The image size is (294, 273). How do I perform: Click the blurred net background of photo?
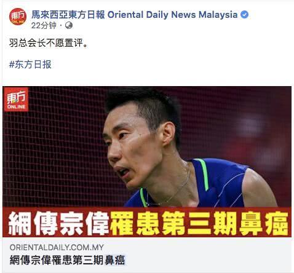click(x=54, y=156)
